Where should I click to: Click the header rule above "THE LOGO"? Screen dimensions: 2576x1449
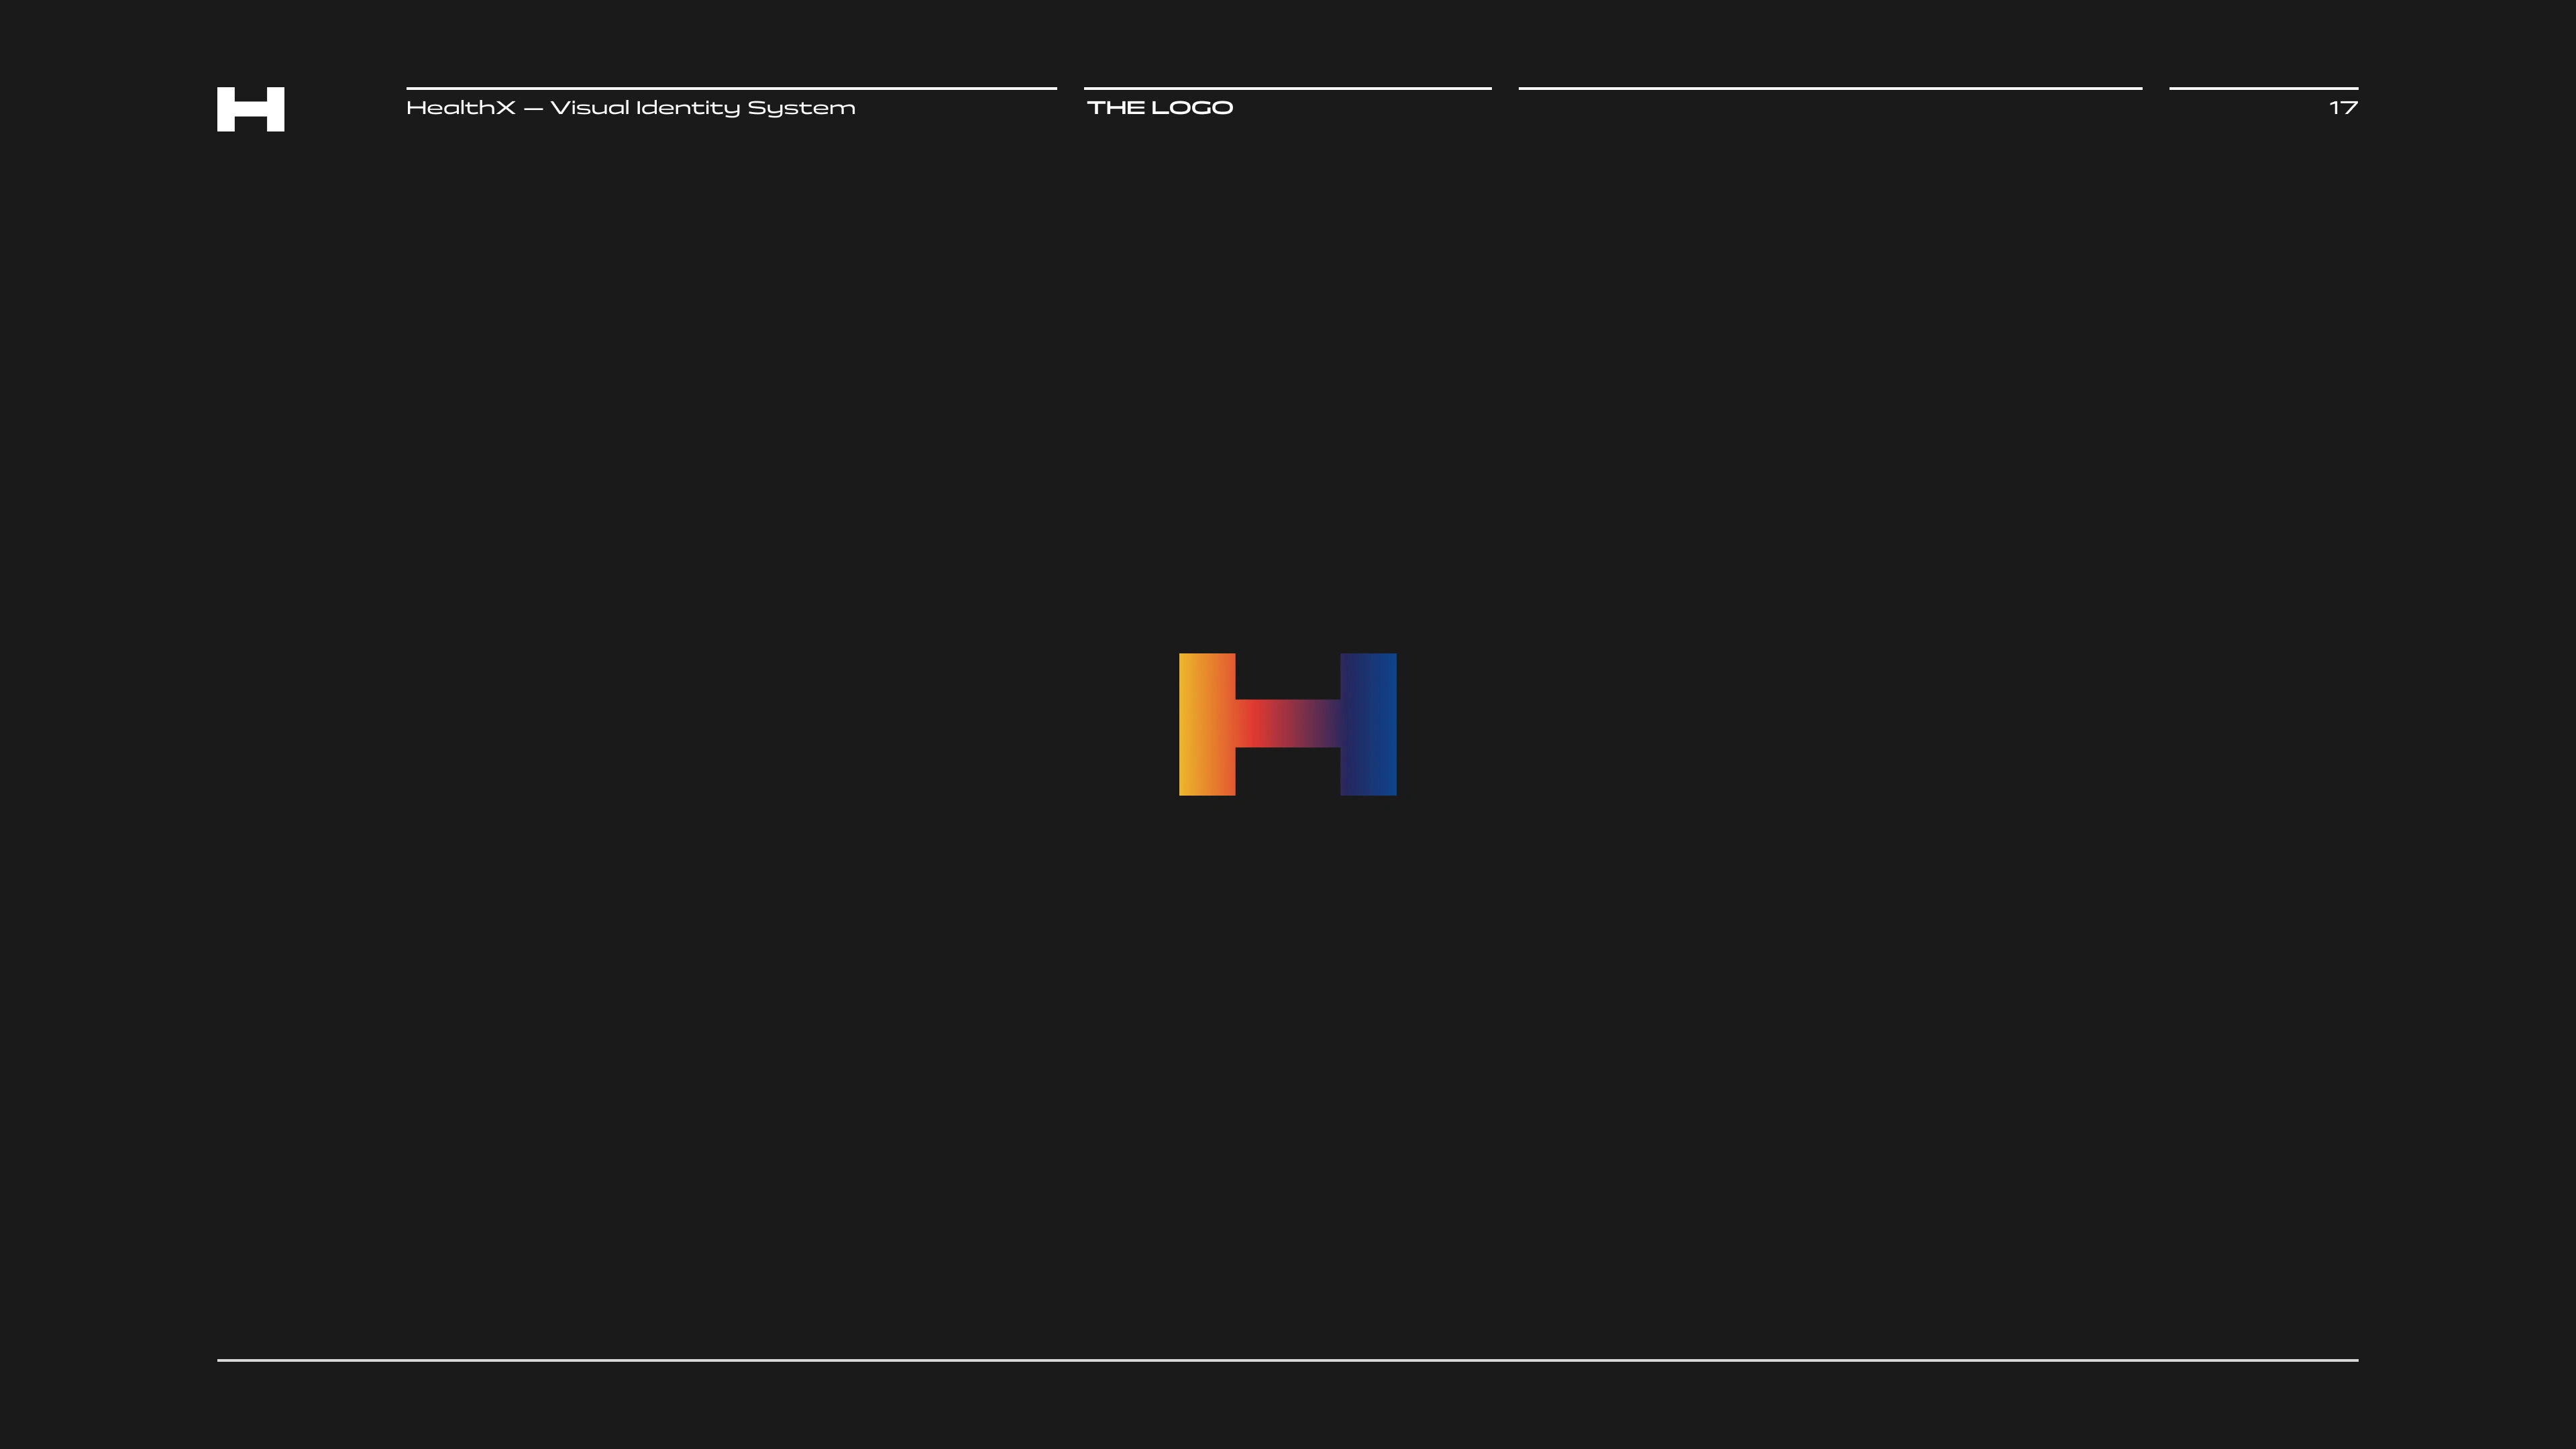pos(1287,88)
